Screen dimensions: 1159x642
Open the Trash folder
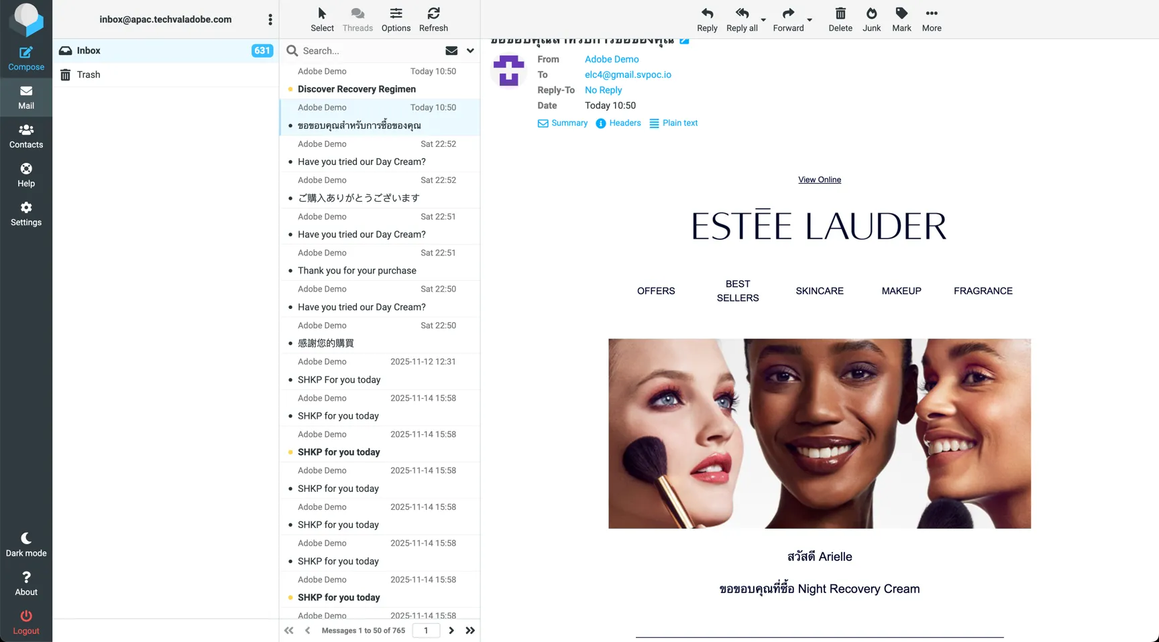[x=166, y=74]
